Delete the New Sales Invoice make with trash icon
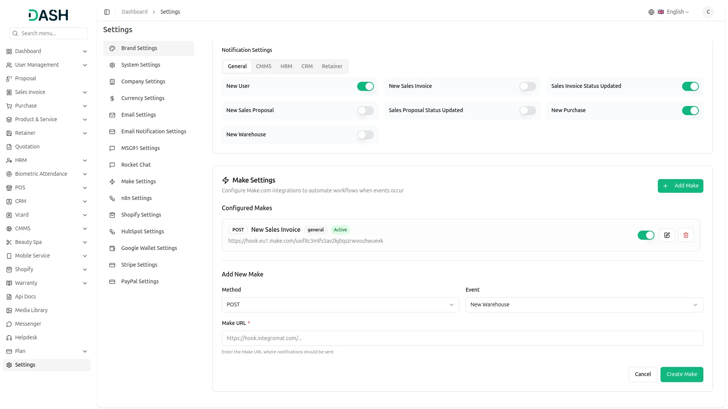The width and height of the screenshot is (728, 409). 686,235
